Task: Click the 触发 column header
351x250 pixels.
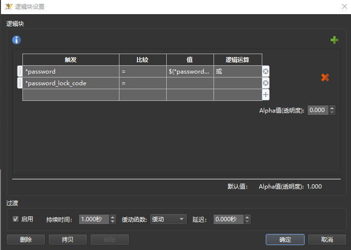Action: tap(71, 59)
